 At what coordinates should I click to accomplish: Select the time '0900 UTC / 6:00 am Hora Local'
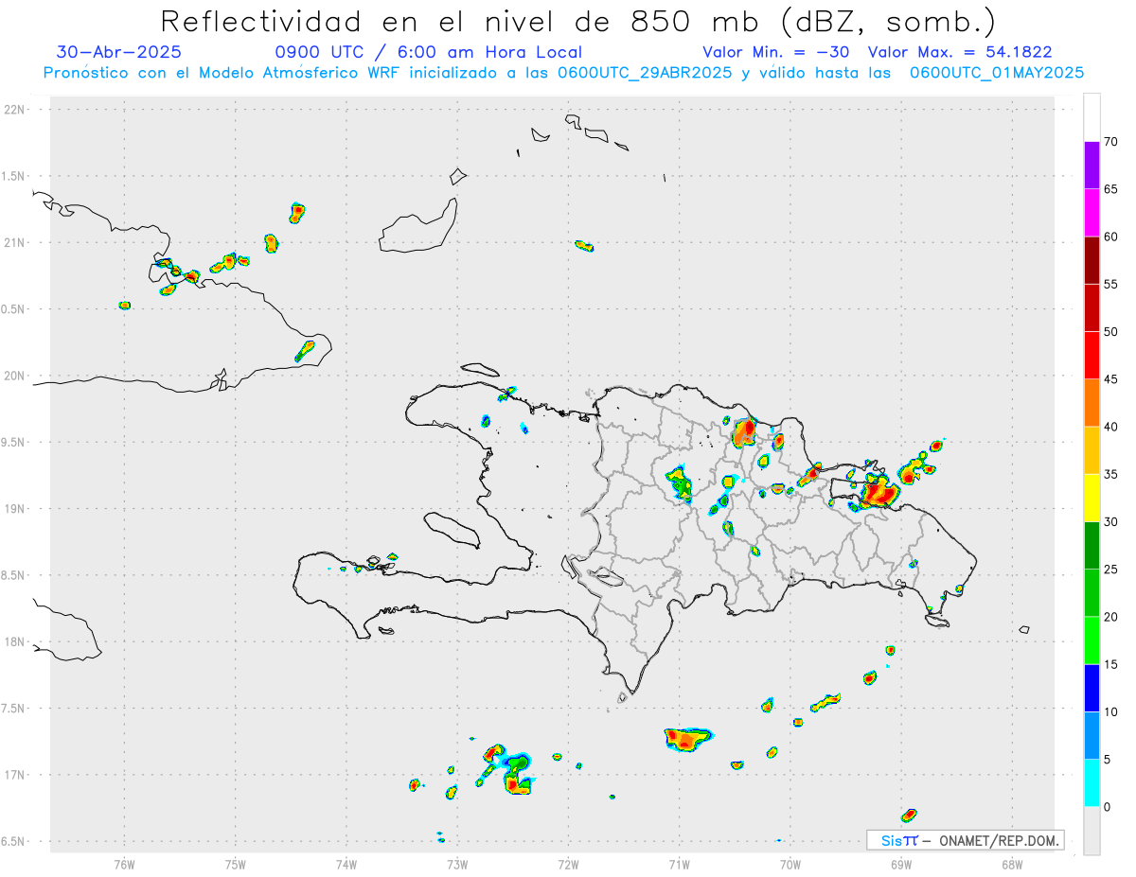pos(429,52)
